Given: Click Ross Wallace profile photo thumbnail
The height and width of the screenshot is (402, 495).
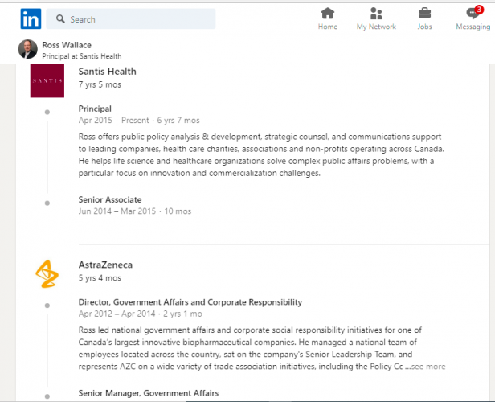Looking at the screenshot, I should (x=28, y=49).
